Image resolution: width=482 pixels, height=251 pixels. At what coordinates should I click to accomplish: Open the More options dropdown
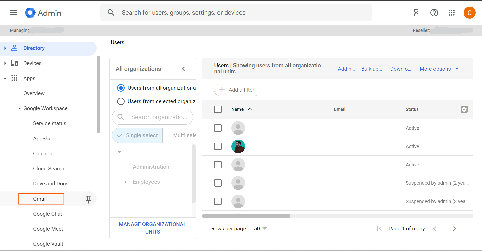[439, 69]
